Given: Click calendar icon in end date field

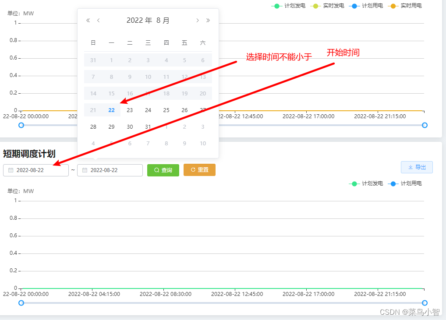Looking at the screenshot, I should tap(85, 170).
